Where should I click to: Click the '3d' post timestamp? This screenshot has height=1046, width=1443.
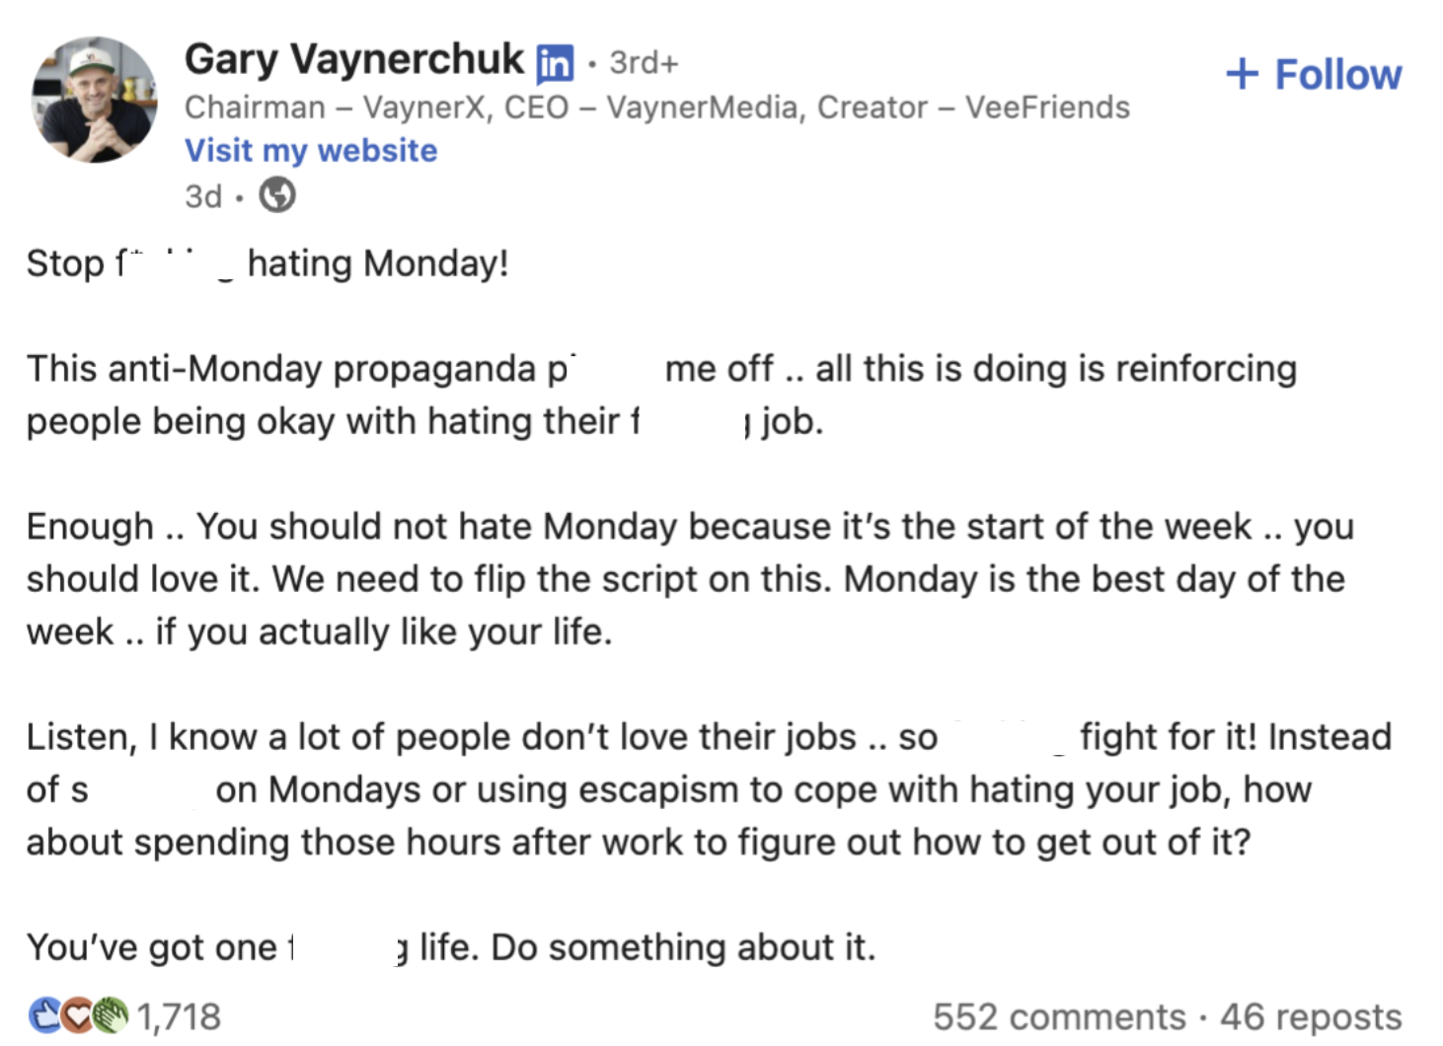[203, 196]
